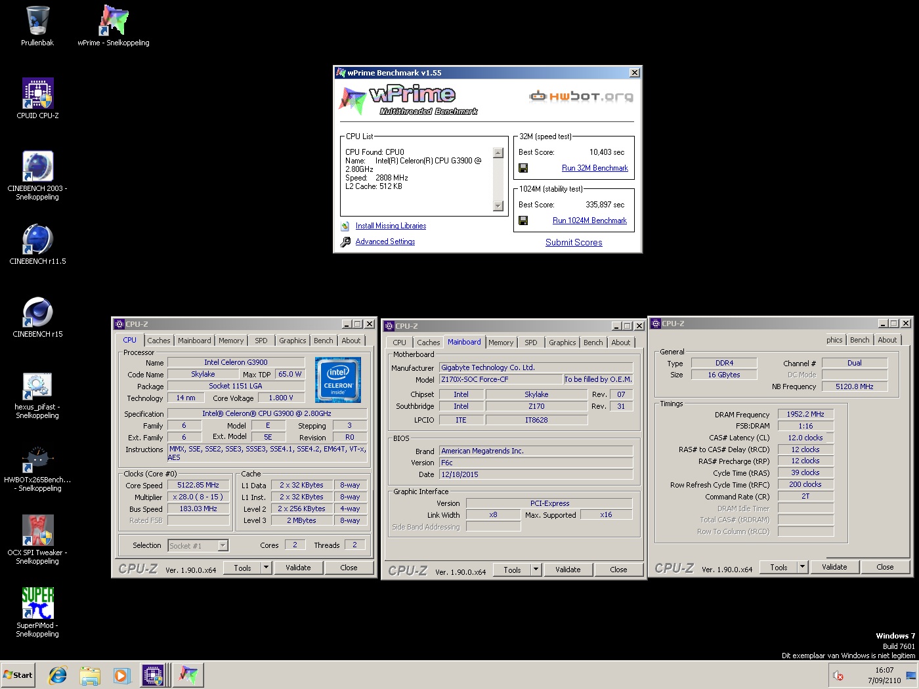Open the CINEBENCH r11.5 desktop icon
Image resolution: width=919 pixels, height=689 pixels.
pos(37,239)
